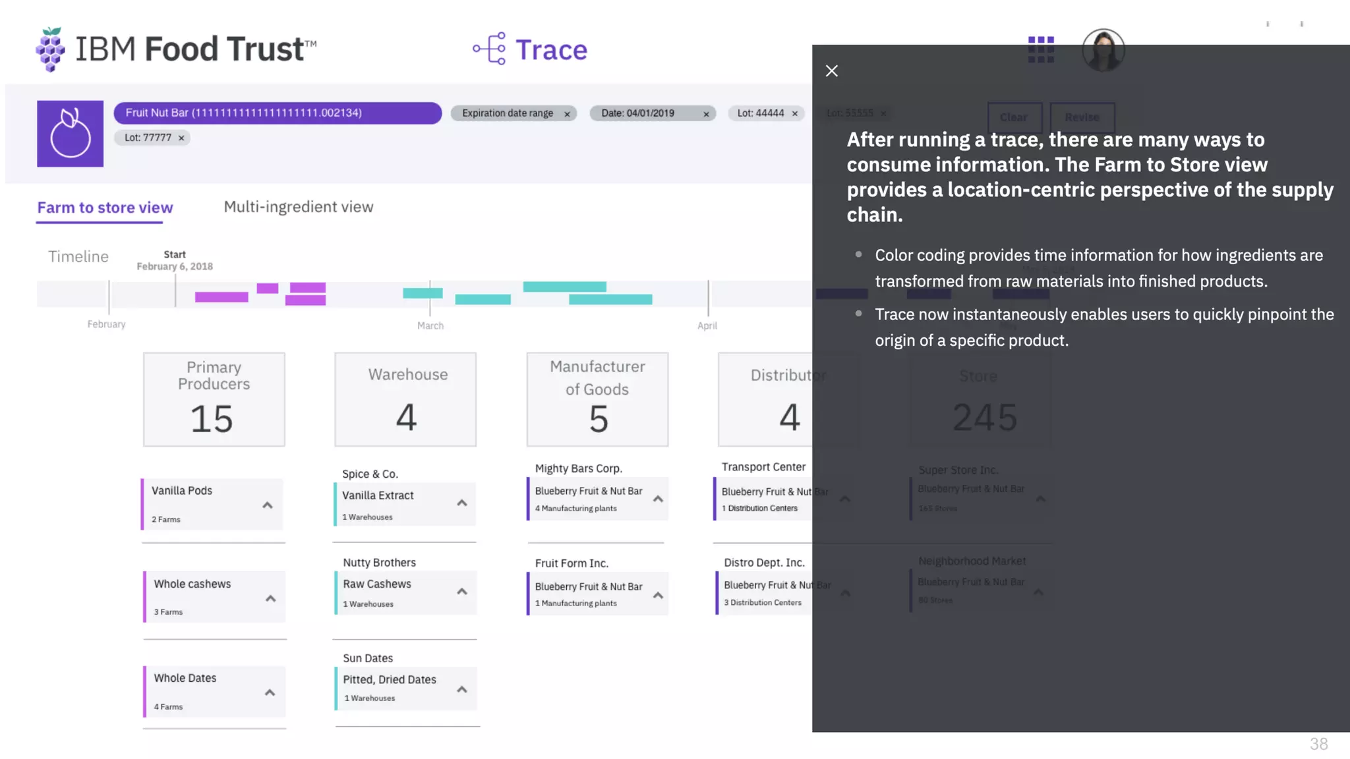Collapse the Pitted, Dried Dates card

pyautogui.click(x=462, y=690)
